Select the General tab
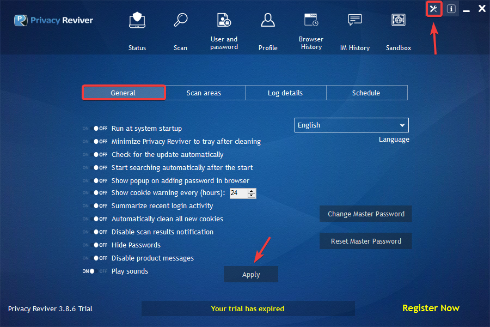The height and width of the screenshot is (327, 490). click(x=124, y=93)
